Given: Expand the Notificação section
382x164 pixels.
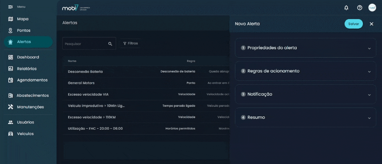Looking at the screenshot, I should click(x=305, y=94).
